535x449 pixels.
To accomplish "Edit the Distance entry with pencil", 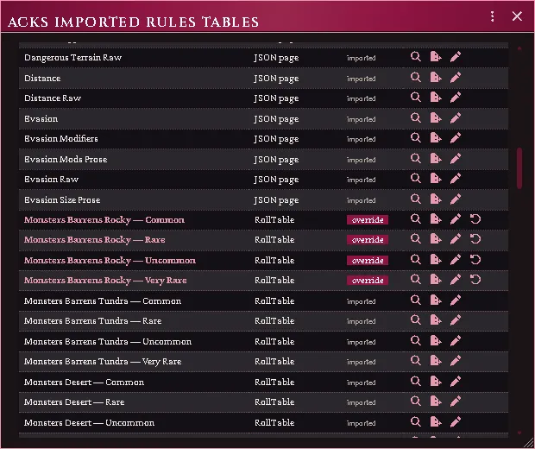I will [x=456, y=78].
